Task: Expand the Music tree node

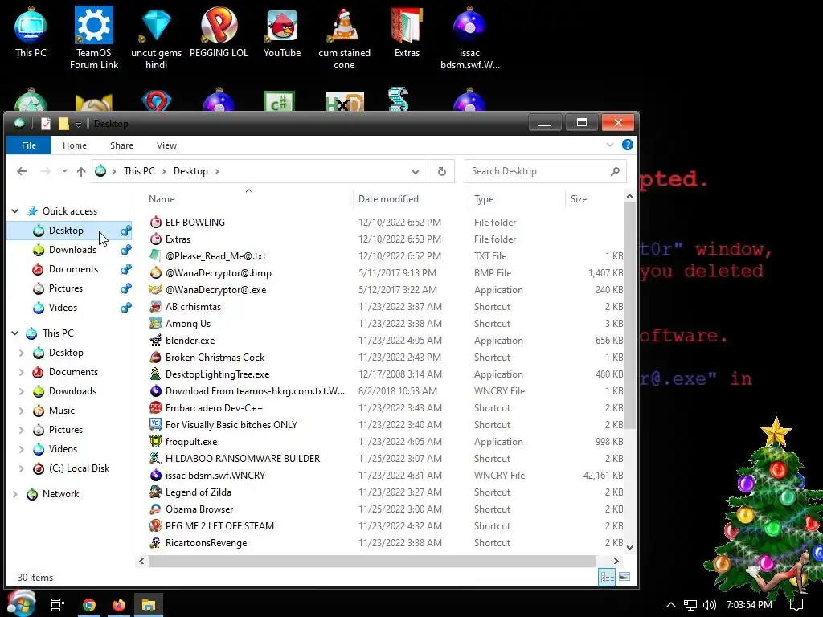Action: pos(22,411)
